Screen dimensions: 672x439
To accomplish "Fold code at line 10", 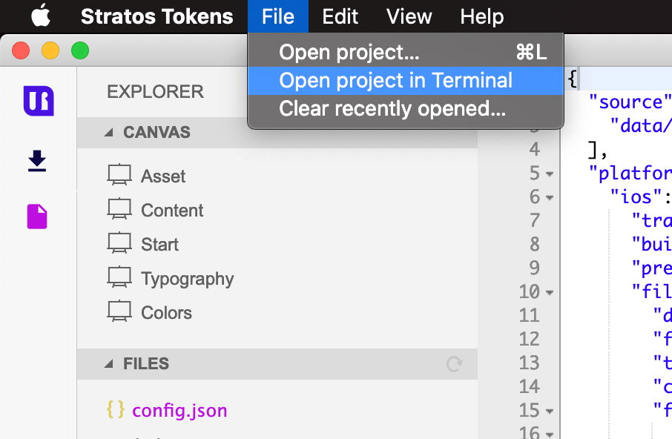I will [x=550, y=293].
